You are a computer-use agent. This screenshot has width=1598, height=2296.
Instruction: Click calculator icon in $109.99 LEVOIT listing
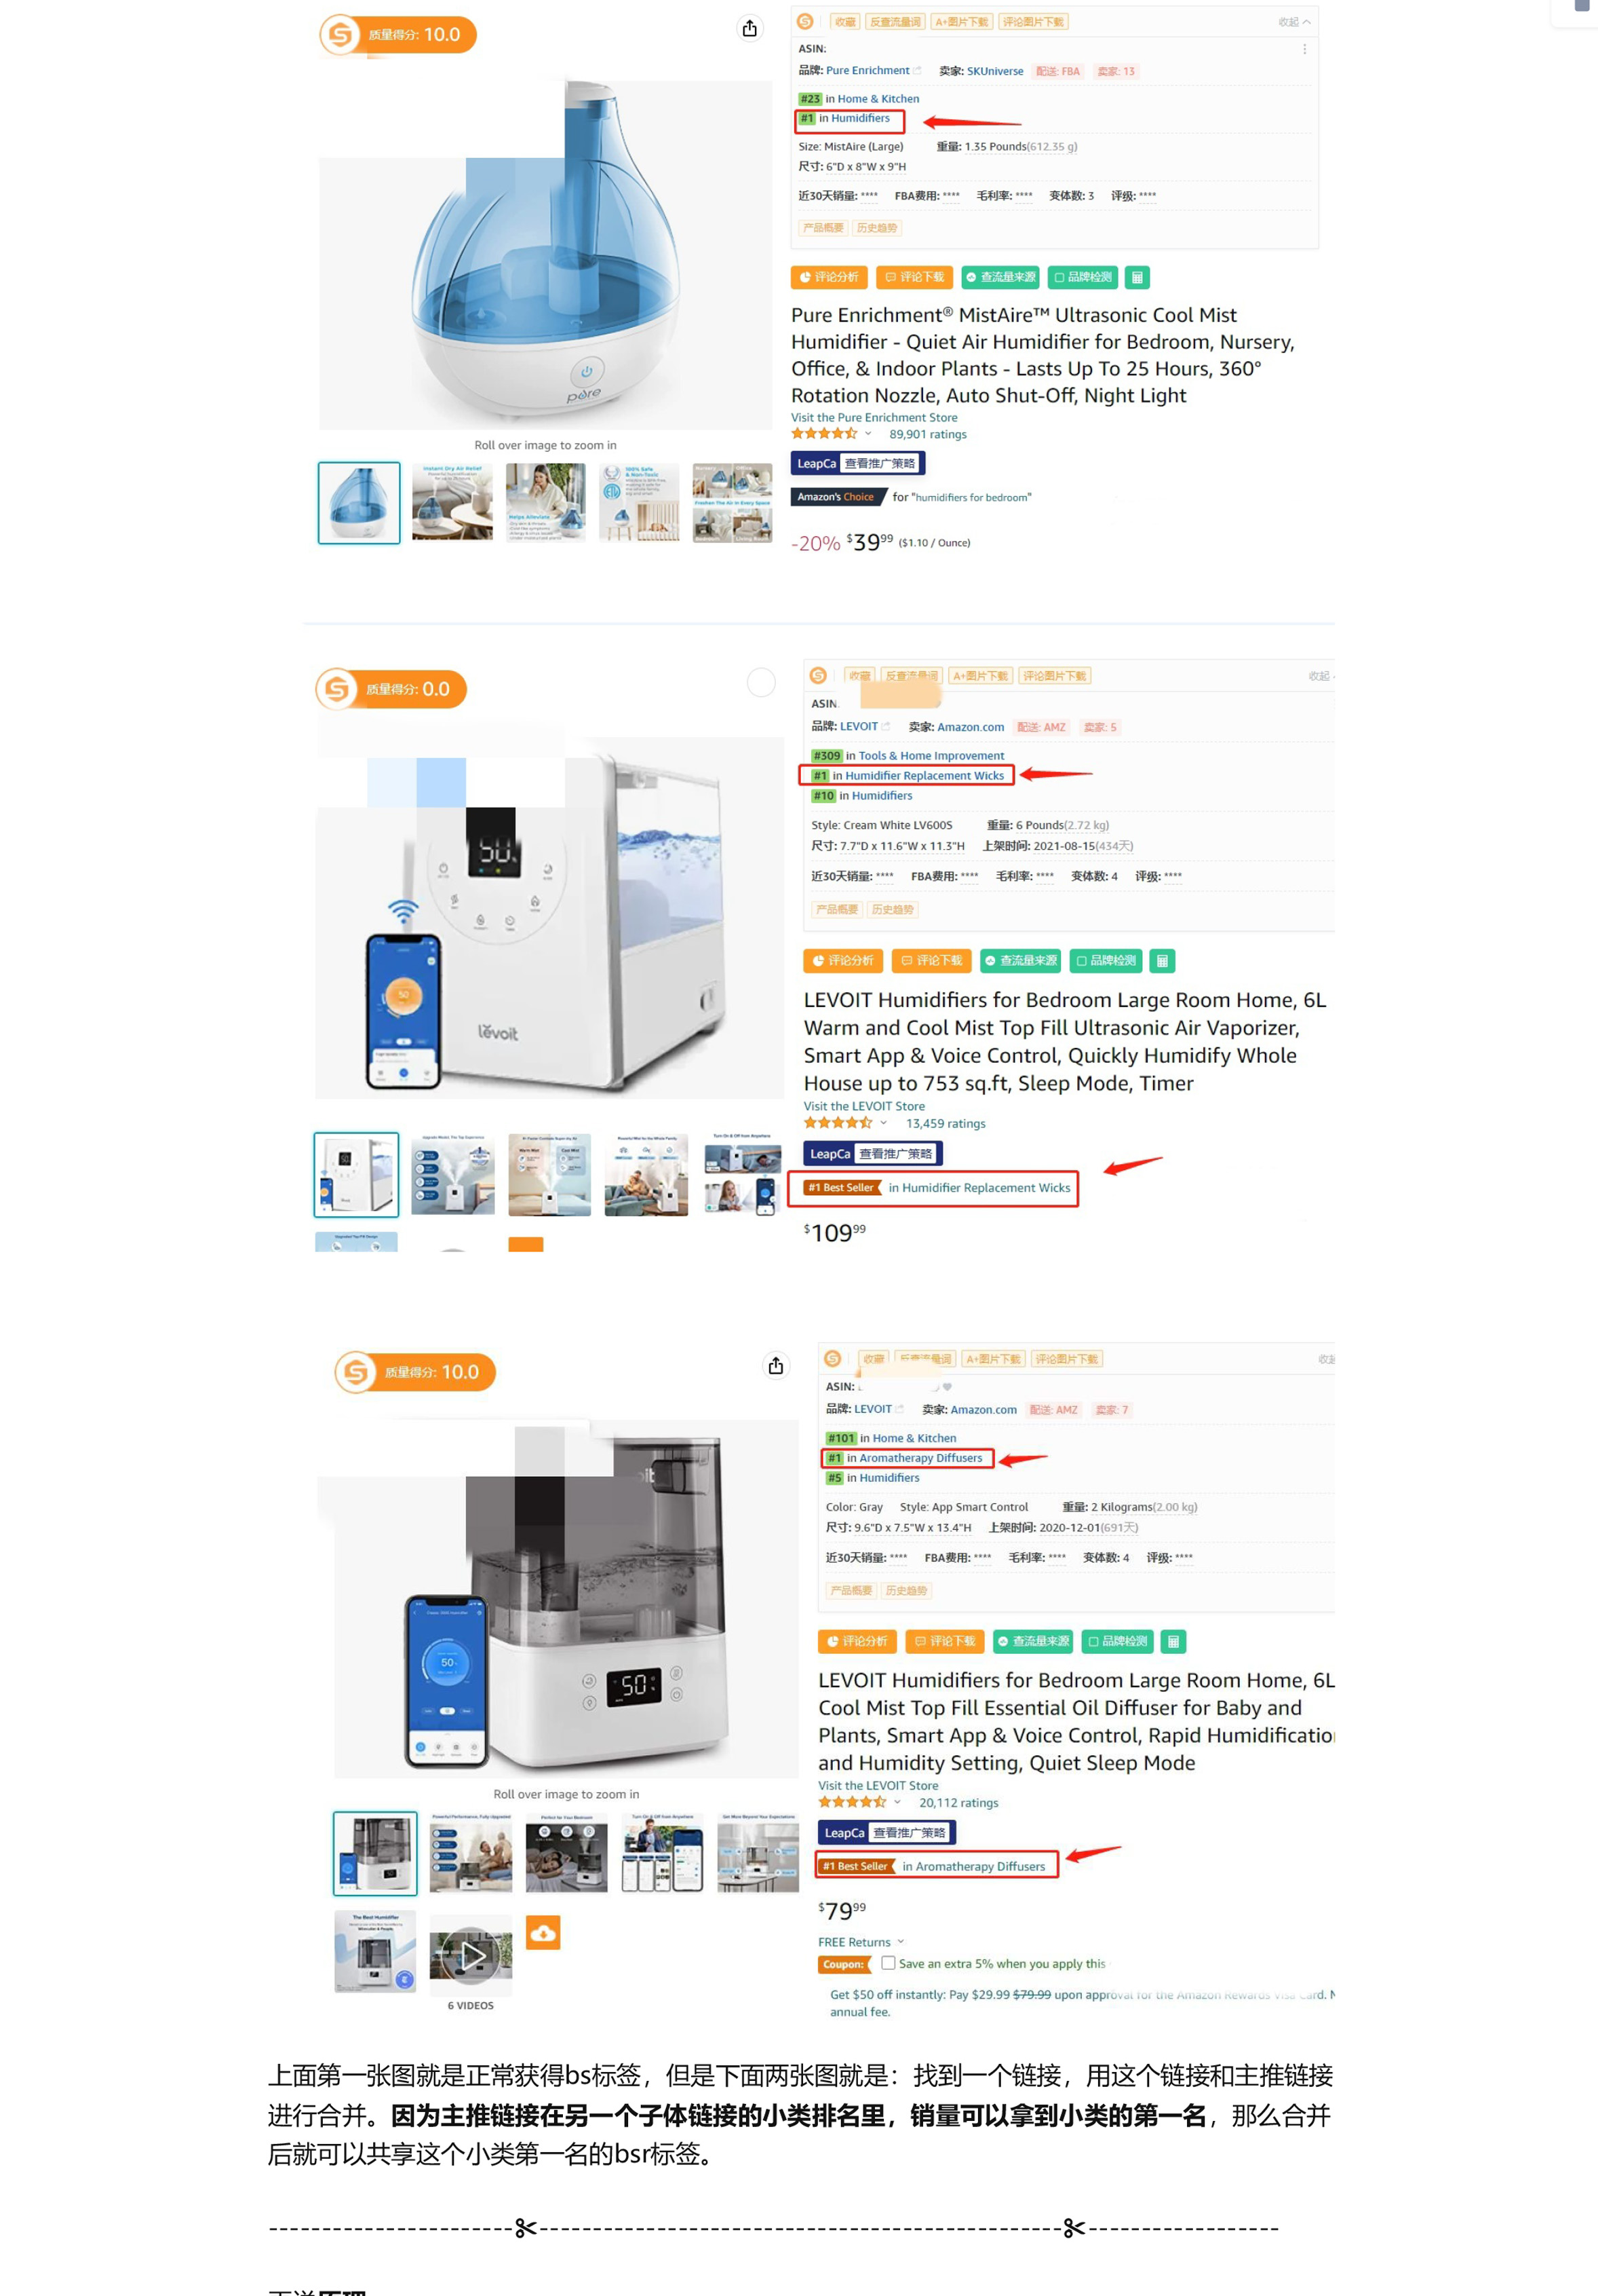click(x=1161, y=961)
